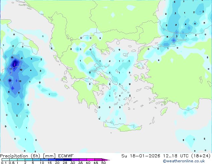
Task: Click the '30' legend scale label
Action: click(x=73, y=163)
